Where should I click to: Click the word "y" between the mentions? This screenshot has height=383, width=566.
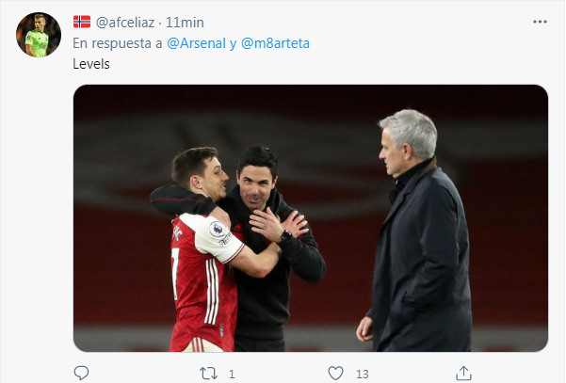click(x=233, y=45)
